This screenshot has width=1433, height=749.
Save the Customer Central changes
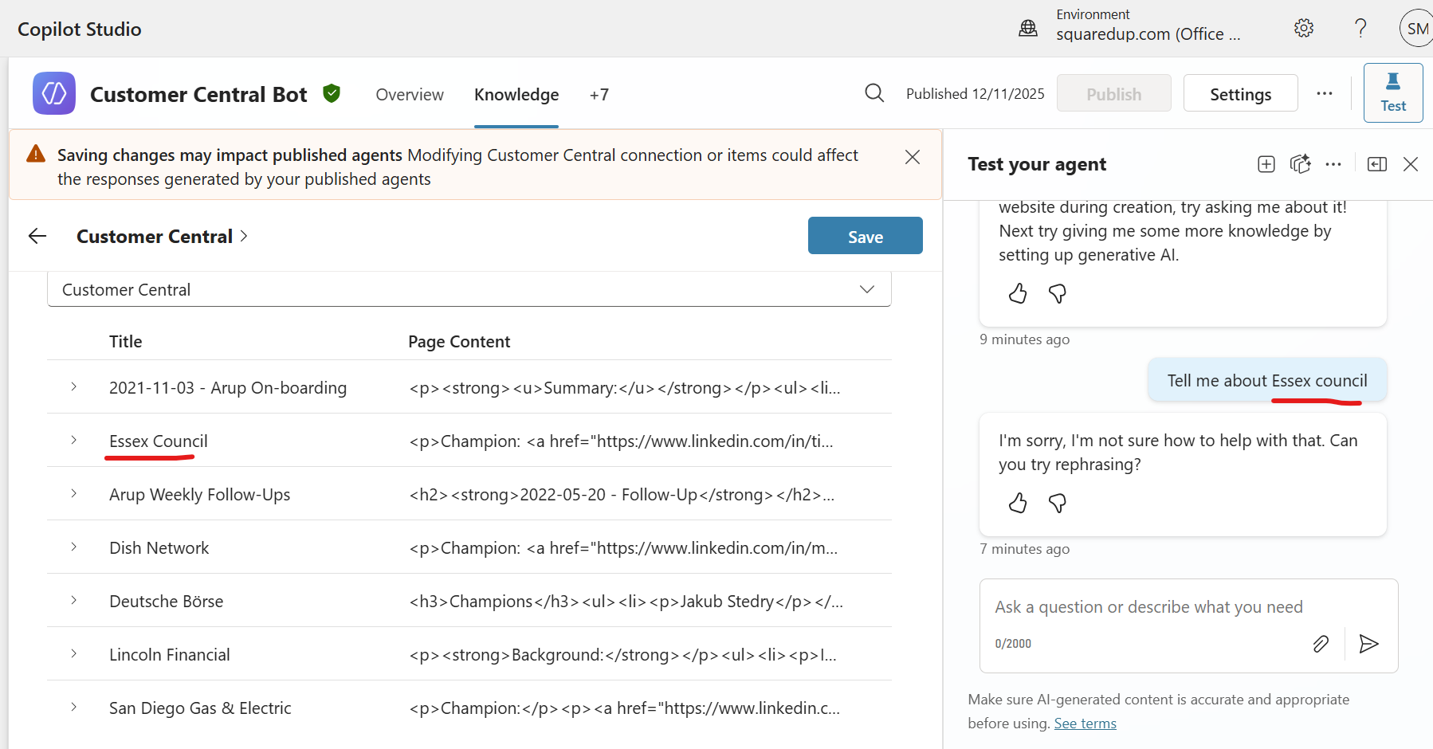[865, 235]
